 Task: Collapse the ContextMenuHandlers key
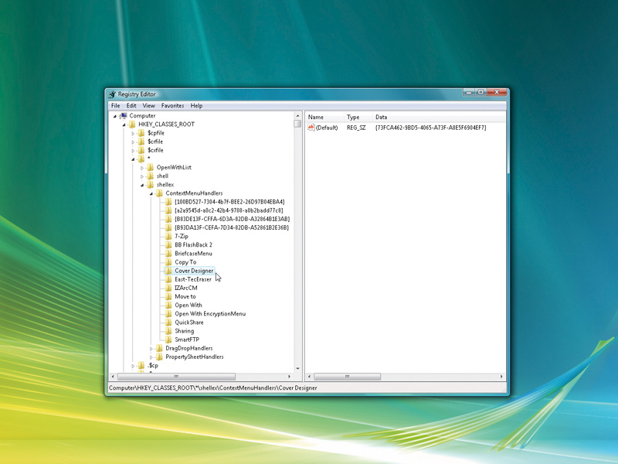point(151,194)
